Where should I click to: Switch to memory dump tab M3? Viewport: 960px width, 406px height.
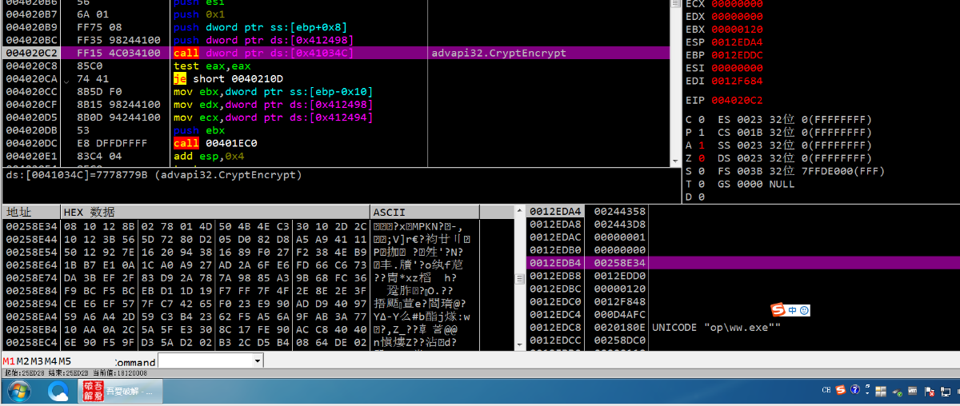click(x=37, y=361)
